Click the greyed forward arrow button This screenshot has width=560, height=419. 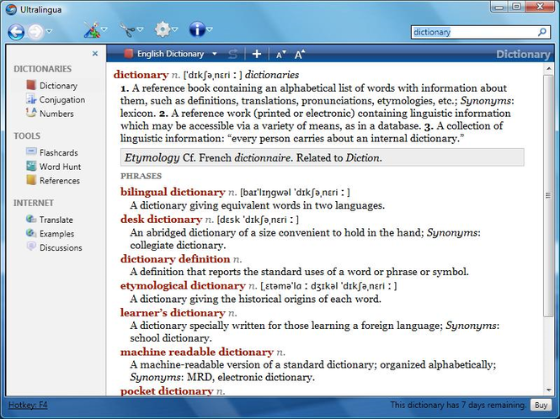tap(35, 32)
